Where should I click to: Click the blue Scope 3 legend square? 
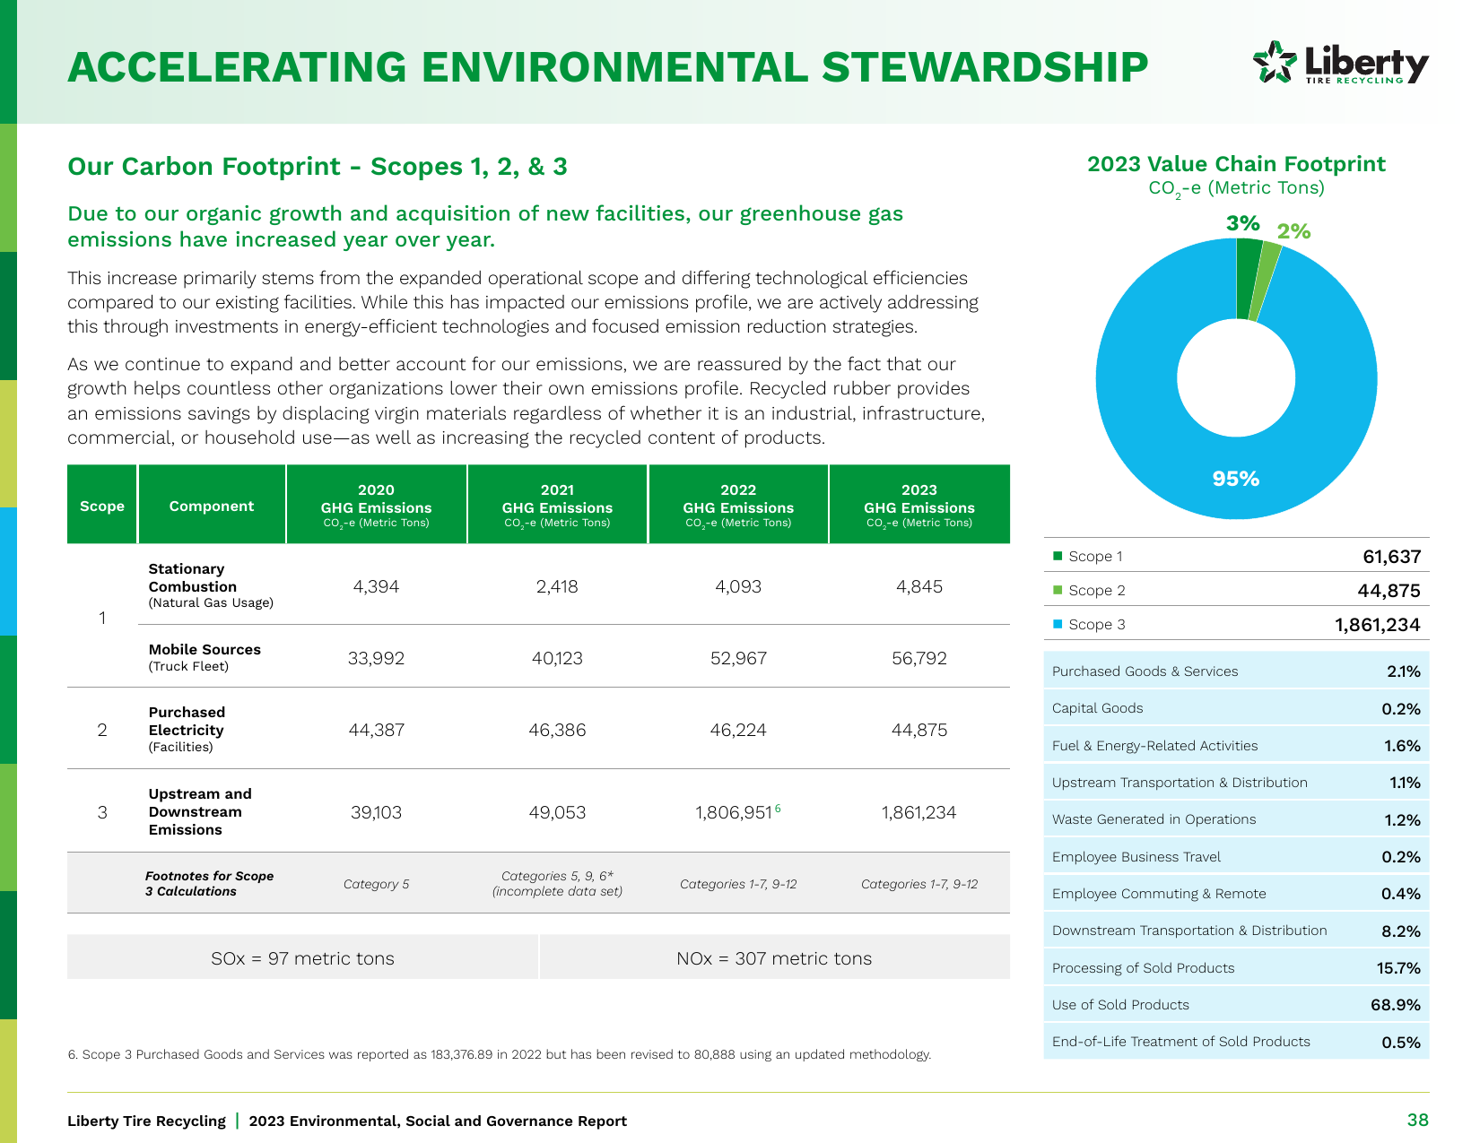[1058, 624]
